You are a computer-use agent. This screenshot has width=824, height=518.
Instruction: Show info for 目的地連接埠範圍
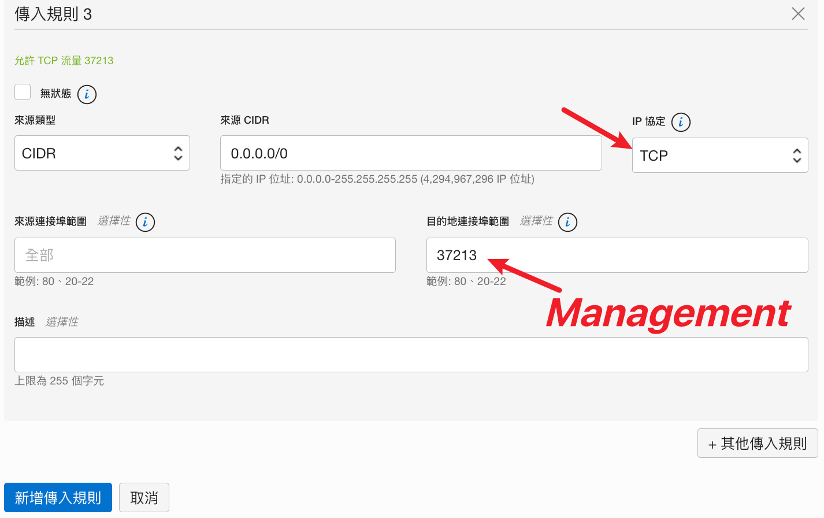(567, 222)
